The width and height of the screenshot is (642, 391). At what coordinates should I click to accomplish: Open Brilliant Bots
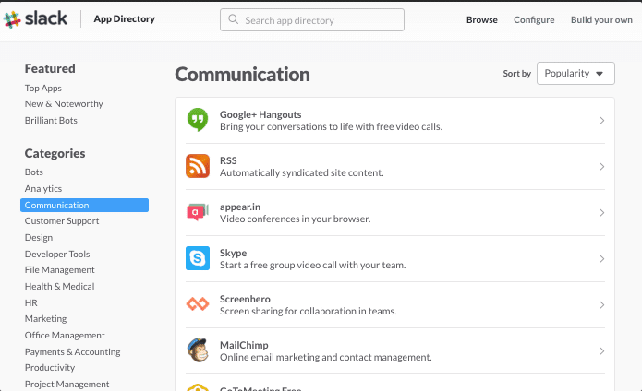(51, 121)
